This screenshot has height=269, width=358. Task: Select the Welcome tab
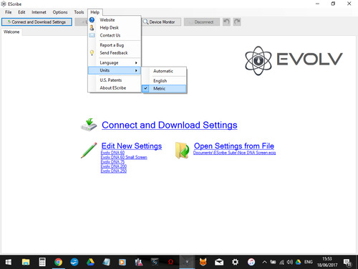click(11, 32)
